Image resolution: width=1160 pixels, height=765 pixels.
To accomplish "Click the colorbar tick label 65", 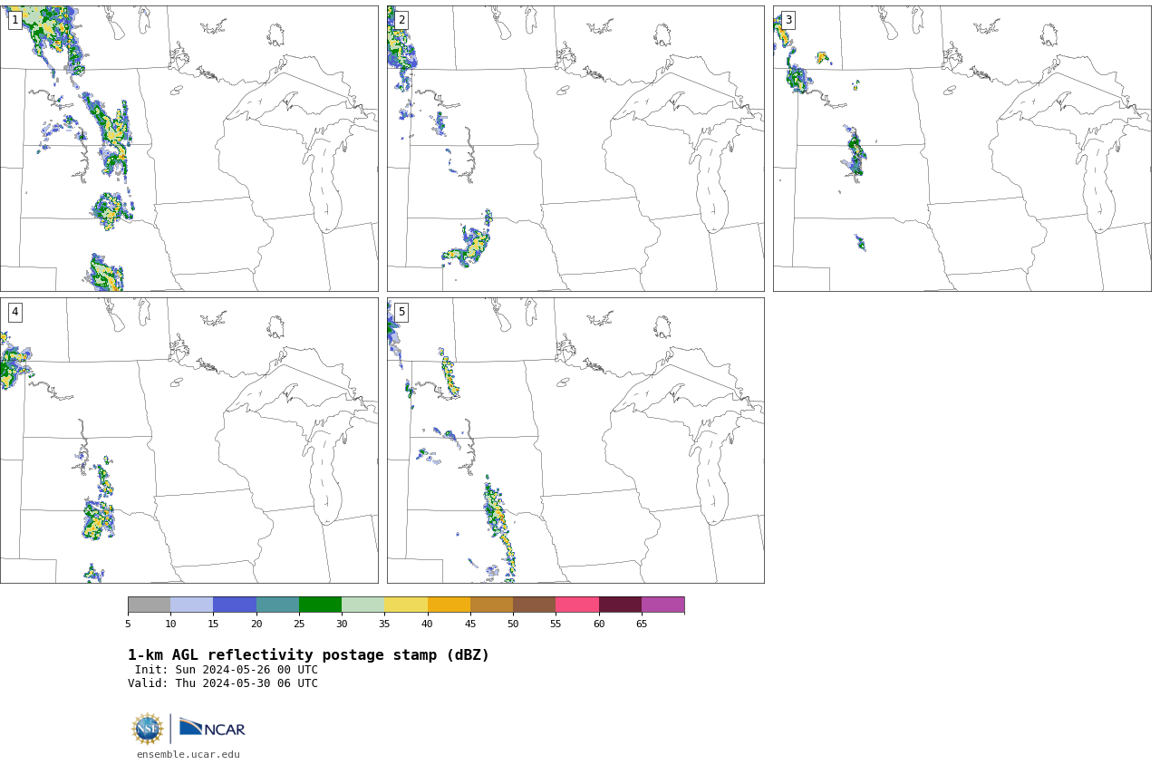I will pyautogui.click(x=642, y=624).
